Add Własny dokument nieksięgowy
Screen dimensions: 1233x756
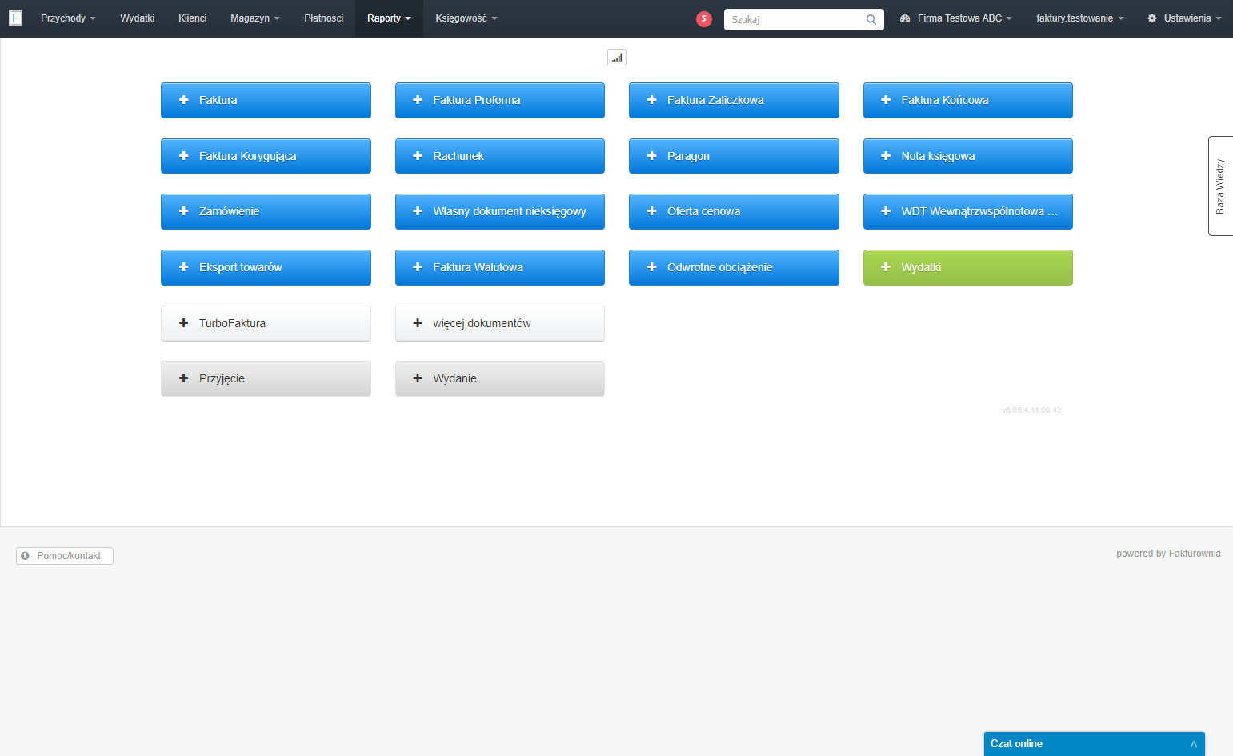point(500,211)
